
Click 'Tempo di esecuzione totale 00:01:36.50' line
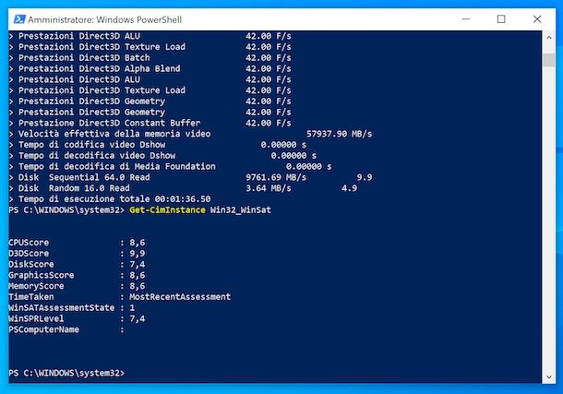click(x=114, y=198)
